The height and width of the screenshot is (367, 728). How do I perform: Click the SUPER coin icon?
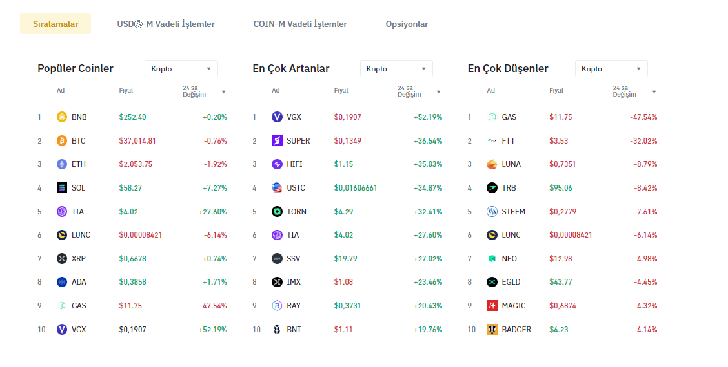coord(277,141)
